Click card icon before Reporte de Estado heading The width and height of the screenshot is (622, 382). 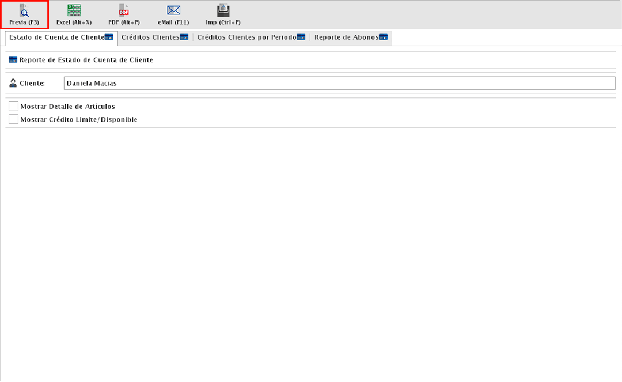coord(13,60)
